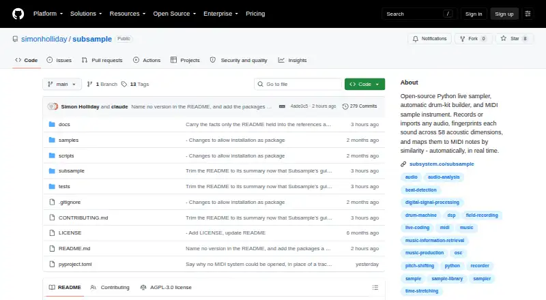The width and height of the screenshot is (546, 300).
Task: Expand the Resources menu
Action: coord(128,14)
